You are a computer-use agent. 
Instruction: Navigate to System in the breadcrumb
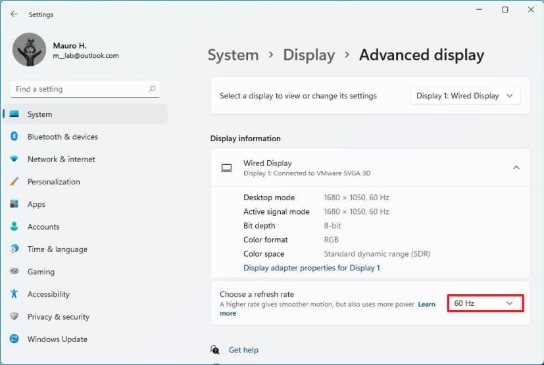tap(233, 55)
